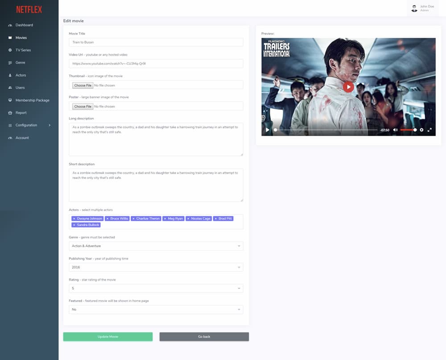Screen dimensions: 446x360
Task: Click the Actors multi-select field
Action: point(156,222)
